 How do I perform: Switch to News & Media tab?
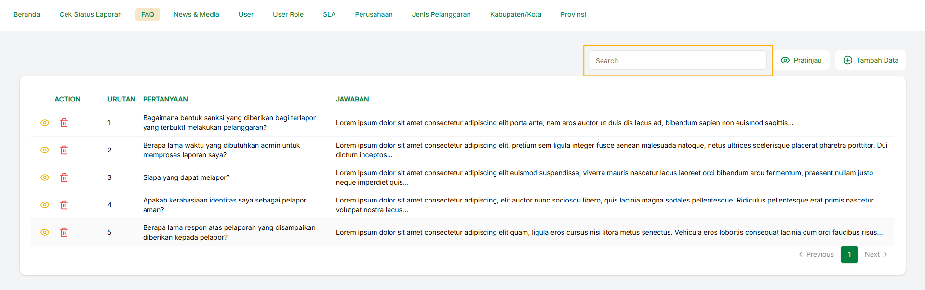[196, 14]
